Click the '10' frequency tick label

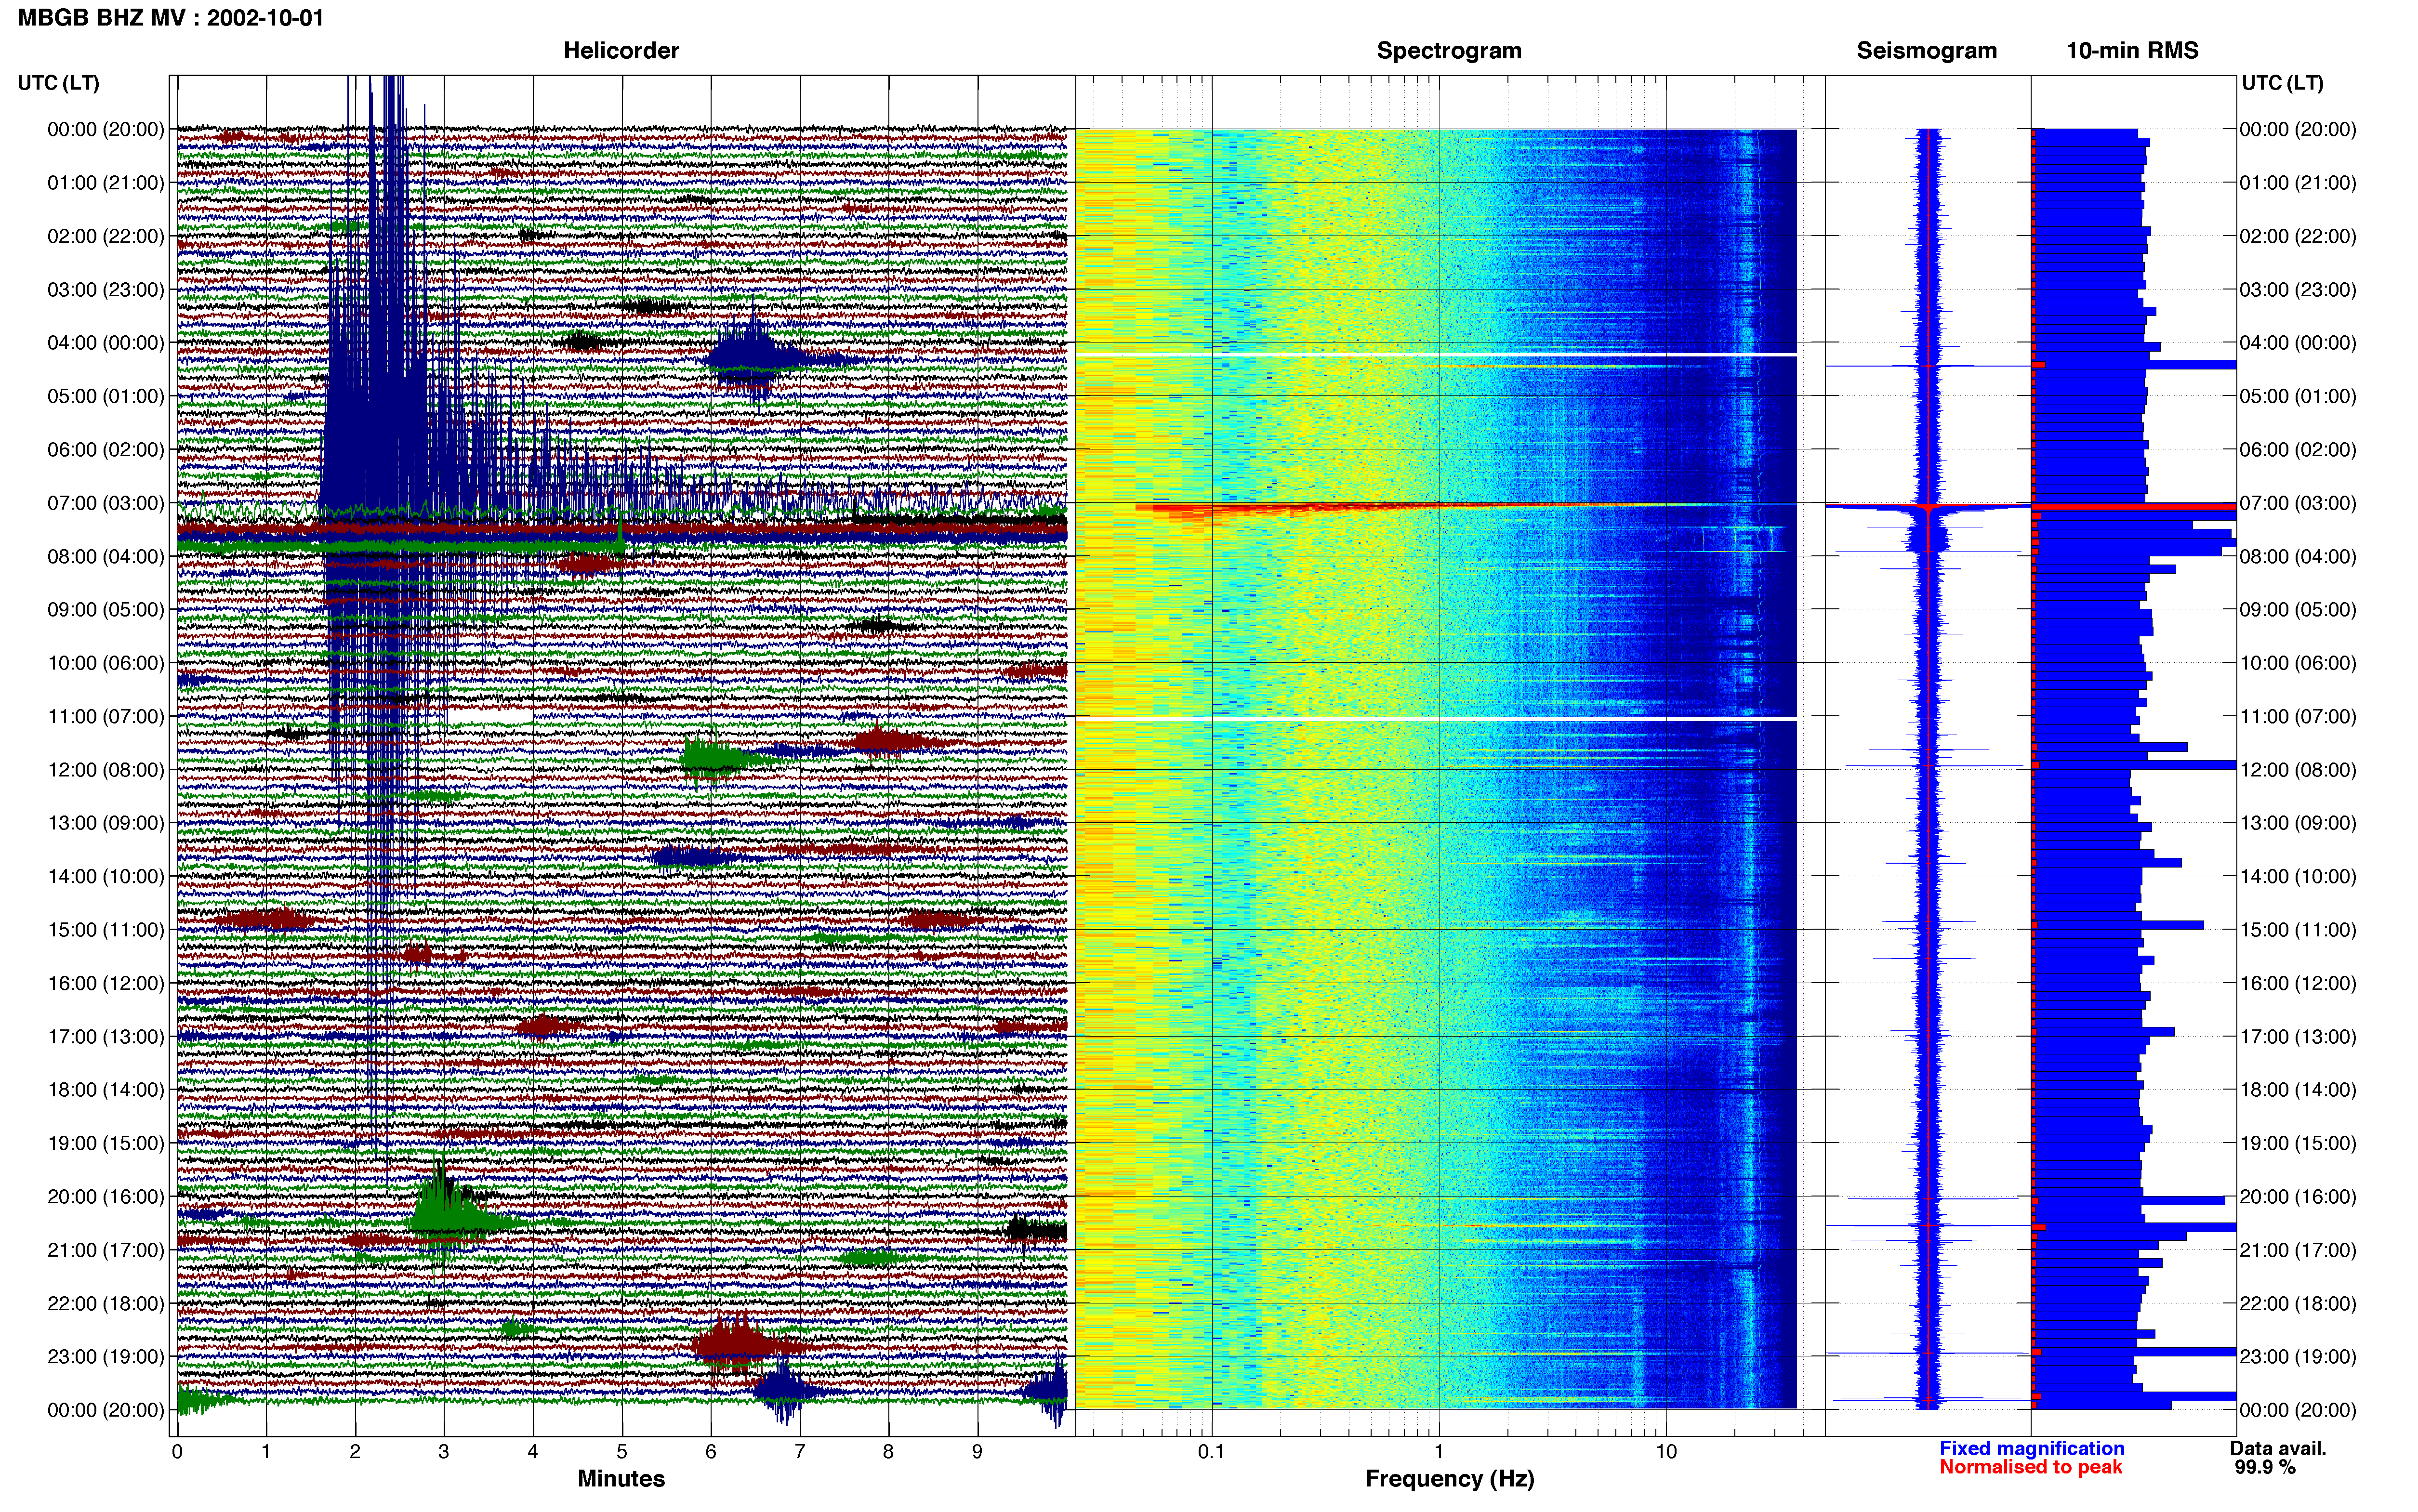point(1665,1451)
